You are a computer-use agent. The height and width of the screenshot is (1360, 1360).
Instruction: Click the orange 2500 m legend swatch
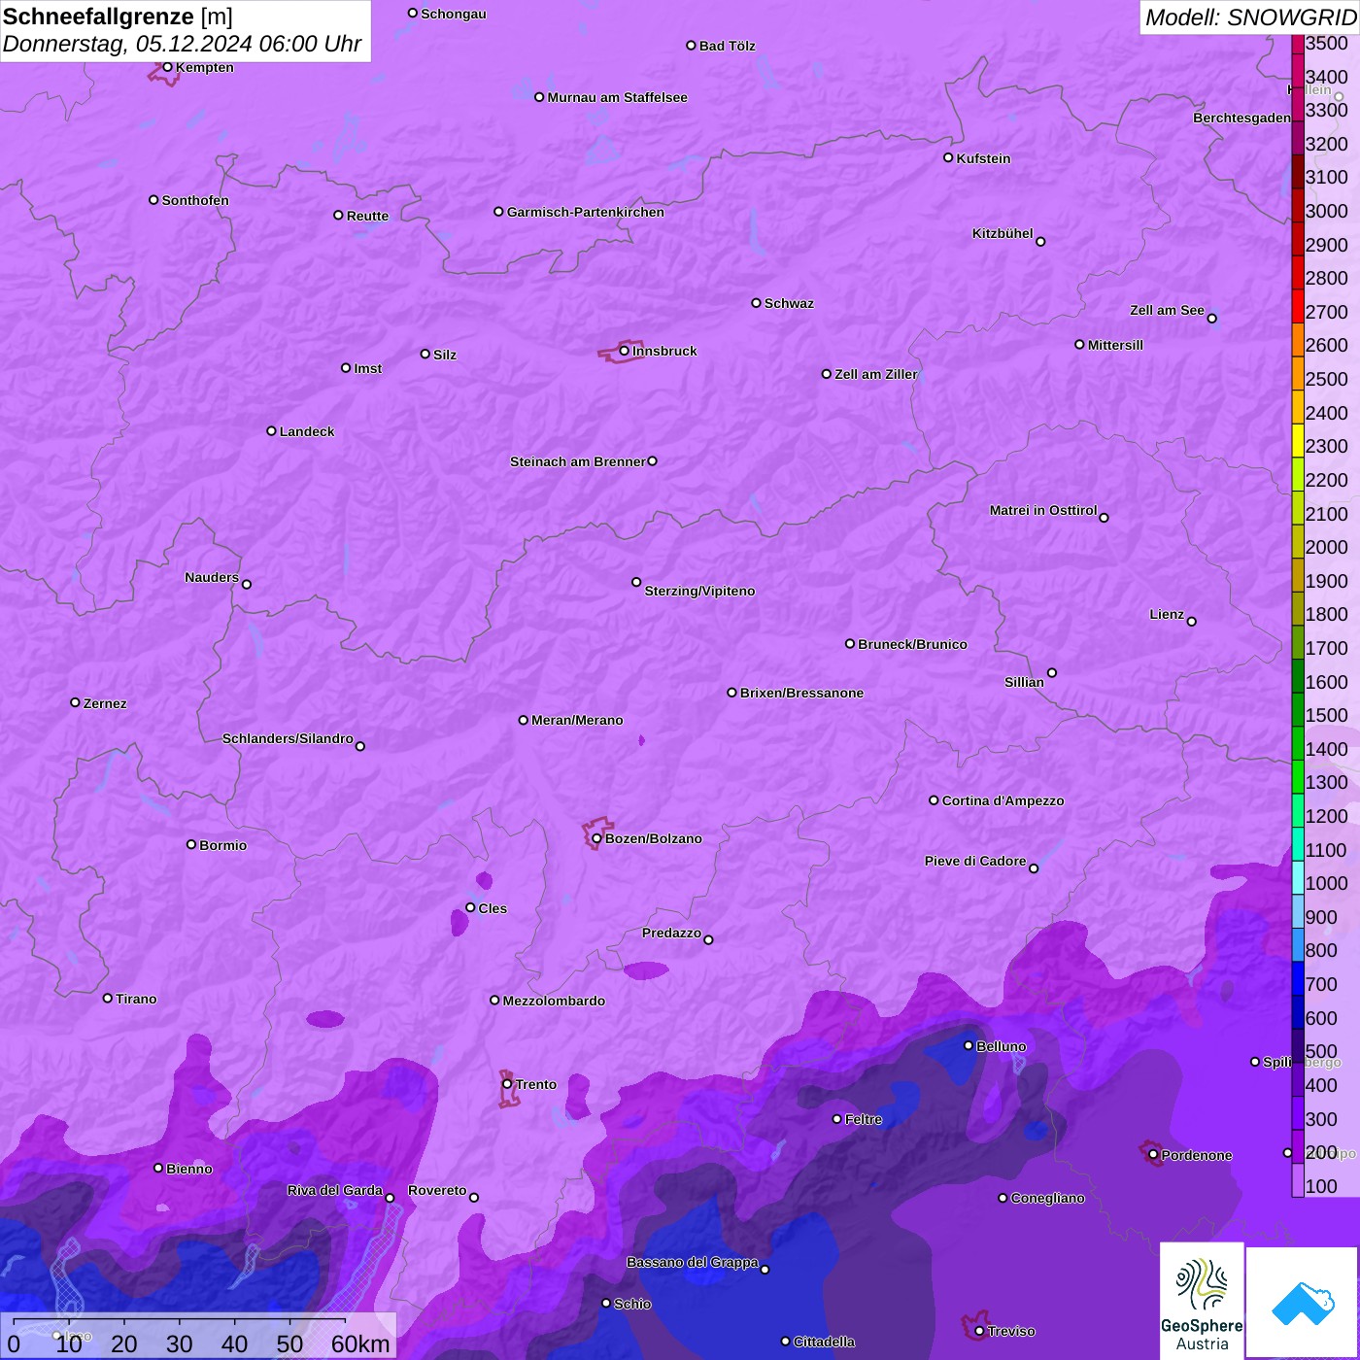pyautogui.click(x=1298, y=373)
